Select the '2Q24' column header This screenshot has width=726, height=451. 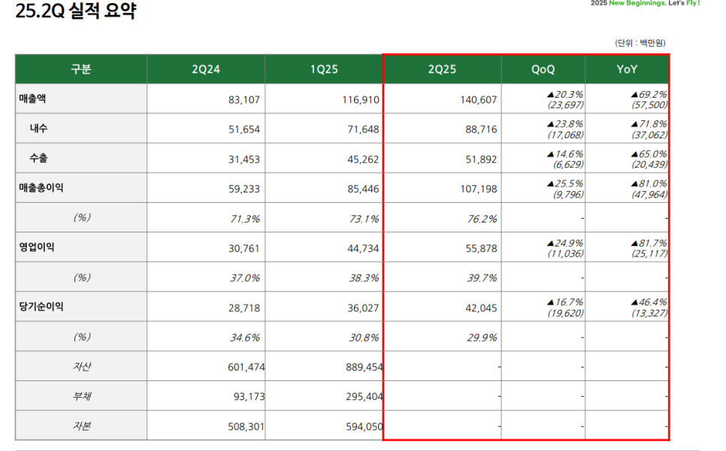pyautogui.click(x=206, y=69)
